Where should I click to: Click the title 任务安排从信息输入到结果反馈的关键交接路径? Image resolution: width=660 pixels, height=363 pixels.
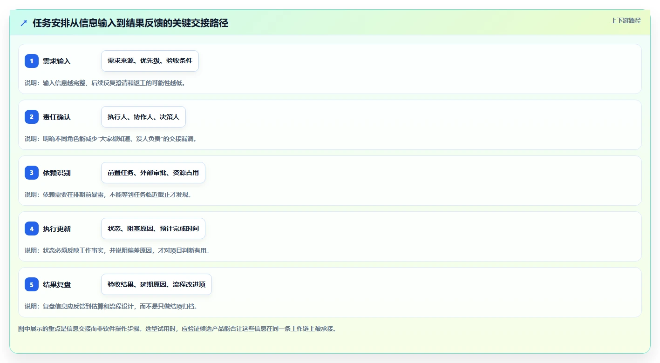tap(130, 23)
